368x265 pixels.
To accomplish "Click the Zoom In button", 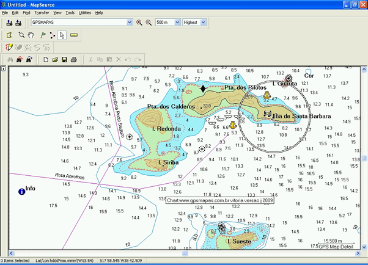I will [139, 23].
